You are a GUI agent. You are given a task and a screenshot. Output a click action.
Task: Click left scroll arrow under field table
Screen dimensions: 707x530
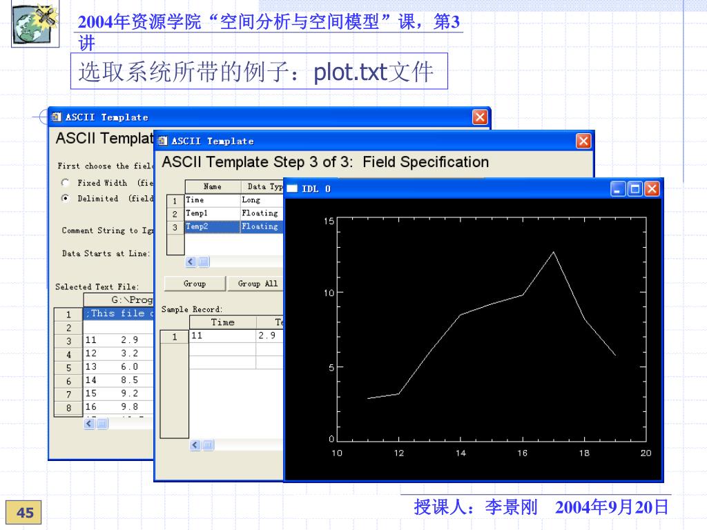click(x=191, y=262)
